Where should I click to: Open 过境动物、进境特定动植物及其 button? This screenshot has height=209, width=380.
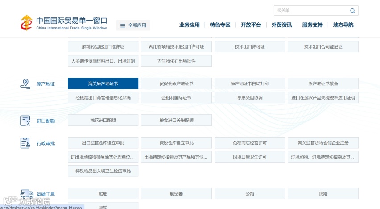323,157
